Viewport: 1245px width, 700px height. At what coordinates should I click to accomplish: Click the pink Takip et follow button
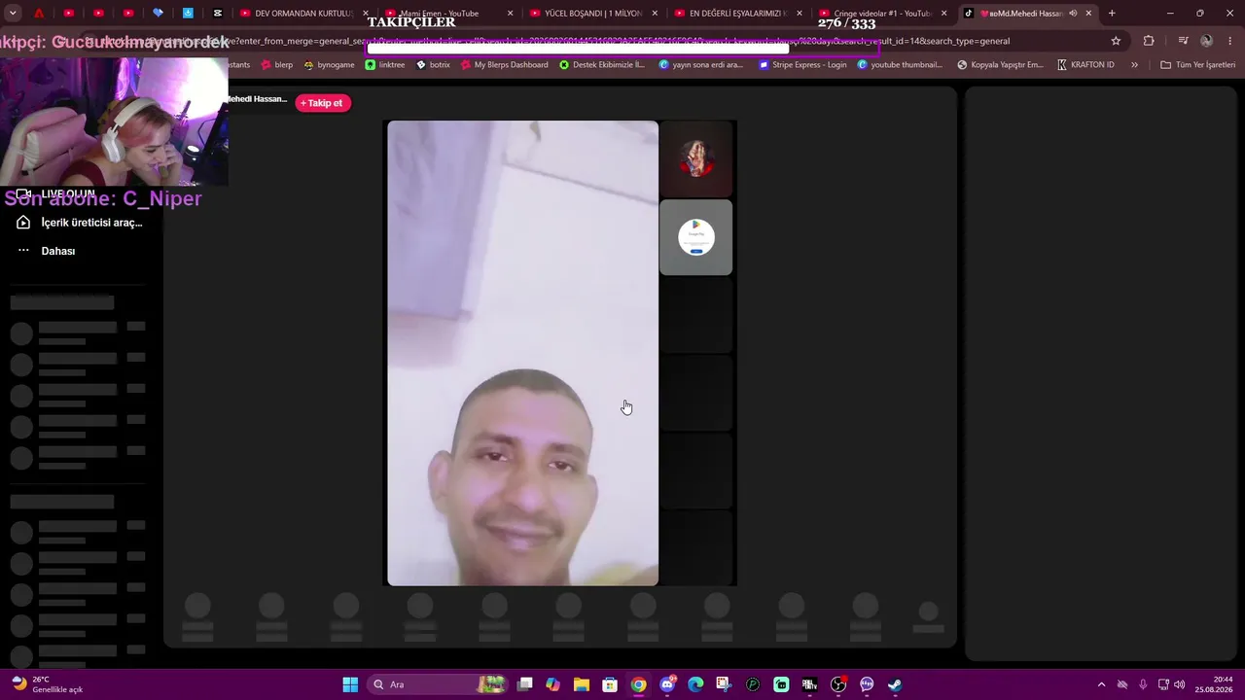pos(323,103)
